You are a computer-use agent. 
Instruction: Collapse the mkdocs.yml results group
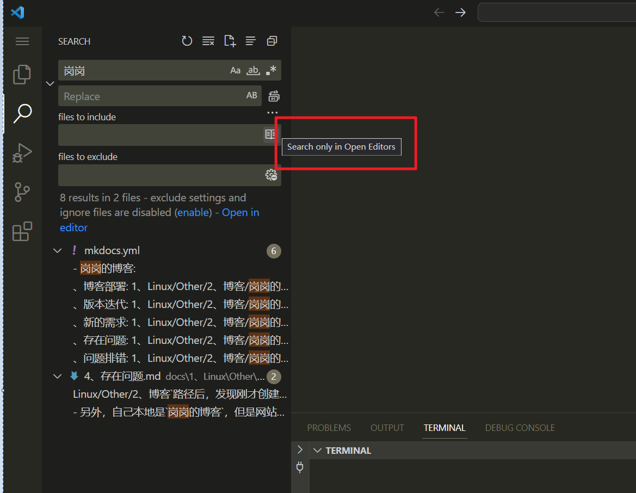coord(58,251)
